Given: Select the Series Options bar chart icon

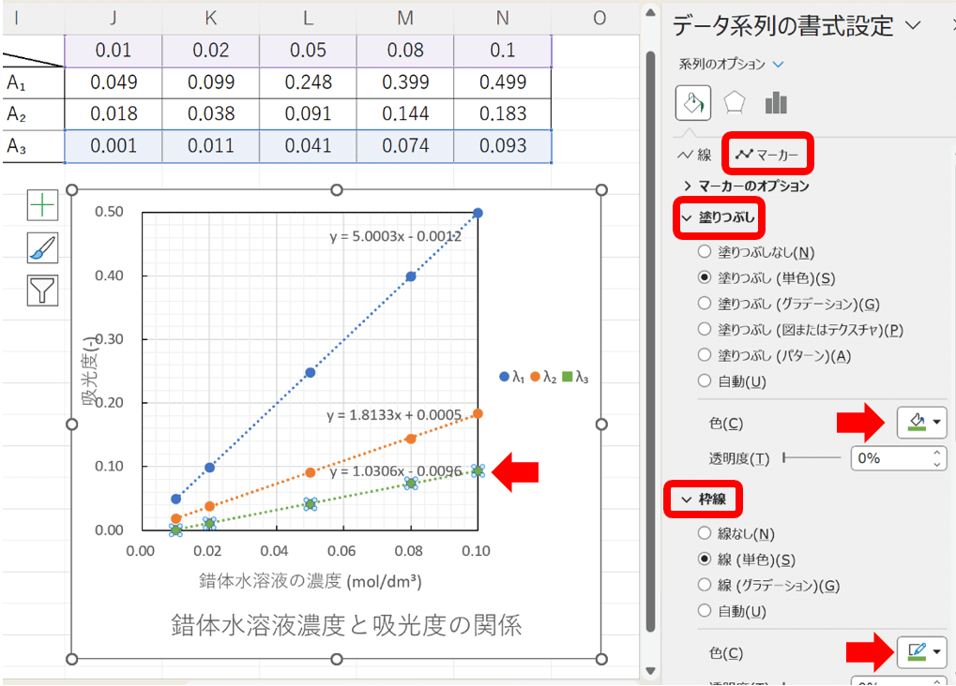Looking at the screenshot, I should (776, 103).
